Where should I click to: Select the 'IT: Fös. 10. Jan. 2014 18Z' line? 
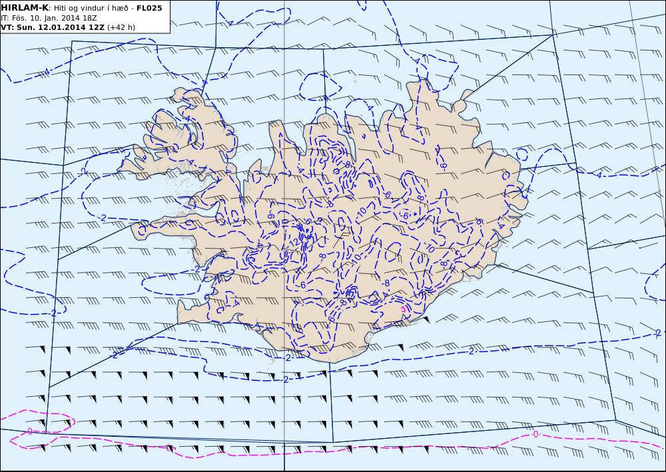point(49,18)
